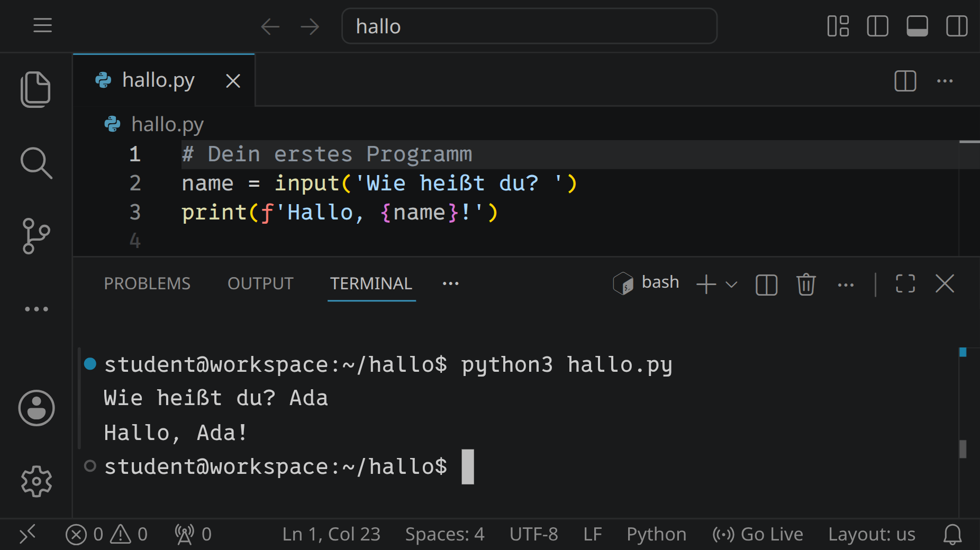Show errors and warnings count
Image resolution: width=980 pixels, height=550 pixels.
106,534
